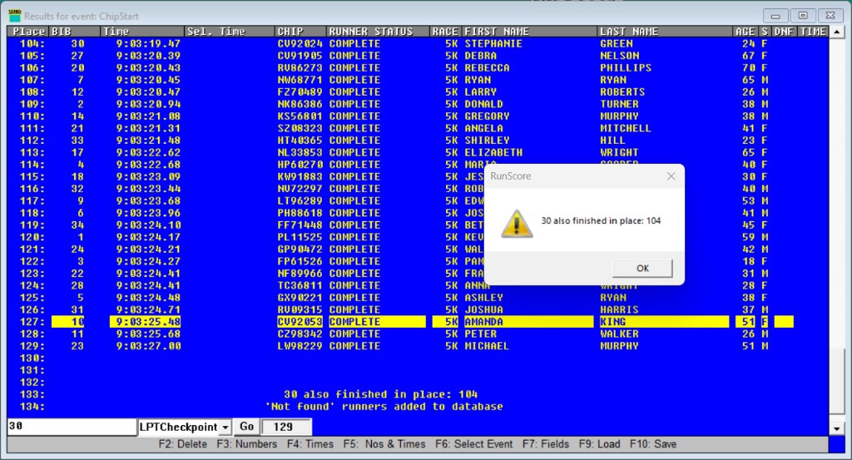The height and width of the screenshot is (460, 852).
Task: Click the Time column header
Action: pos(142,32)
